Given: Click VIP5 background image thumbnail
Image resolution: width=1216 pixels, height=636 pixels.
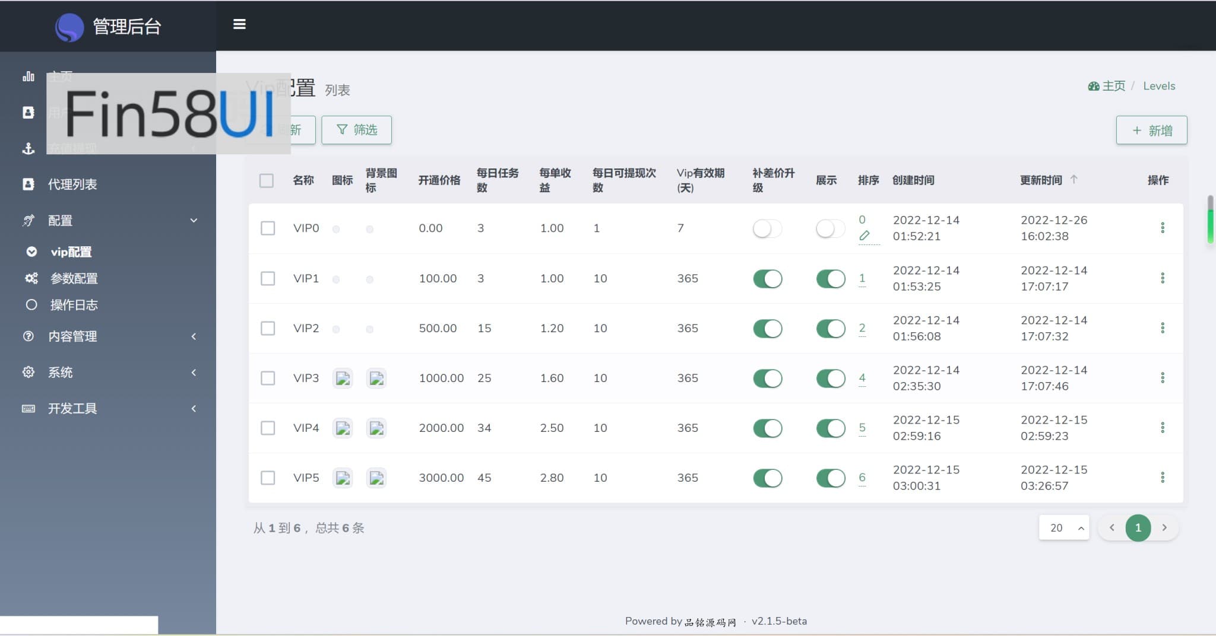Looking at the screenshot, I should (376, 478).
